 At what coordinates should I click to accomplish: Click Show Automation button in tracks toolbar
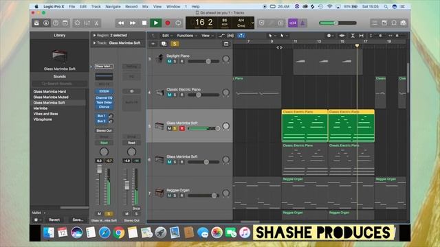point(221,36)
